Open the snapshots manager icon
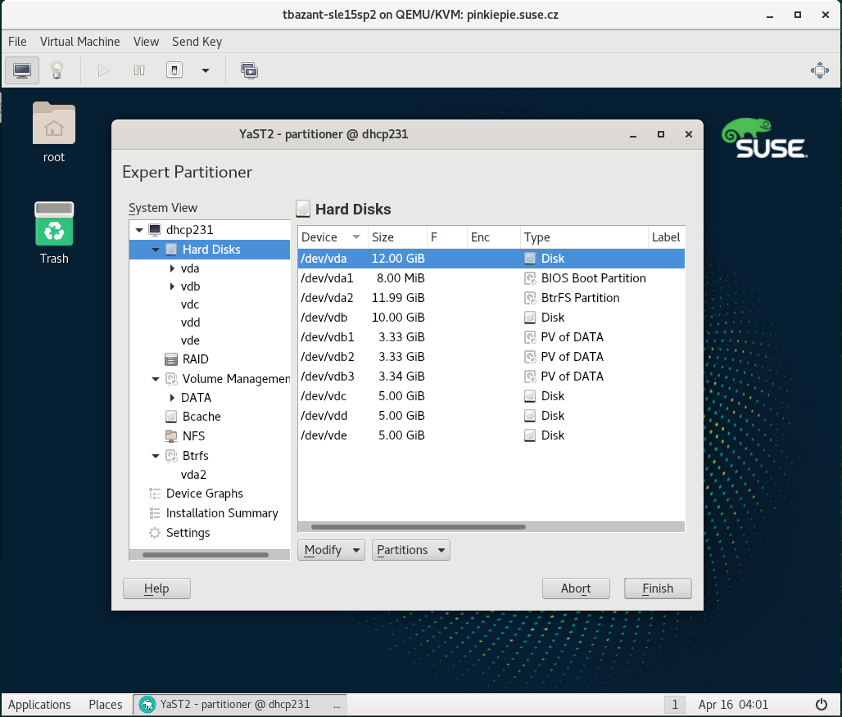 point(249,70)
